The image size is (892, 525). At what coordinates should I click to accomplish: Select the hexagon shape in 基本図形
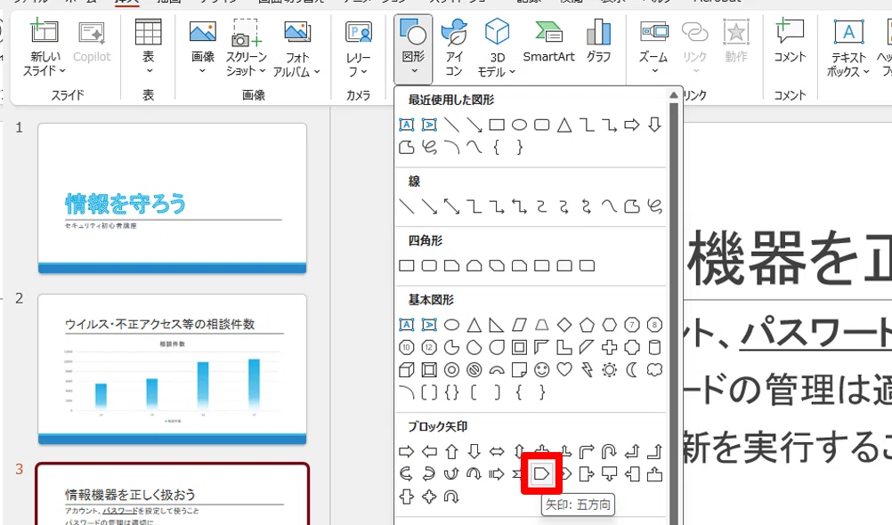tap(609, 325)
